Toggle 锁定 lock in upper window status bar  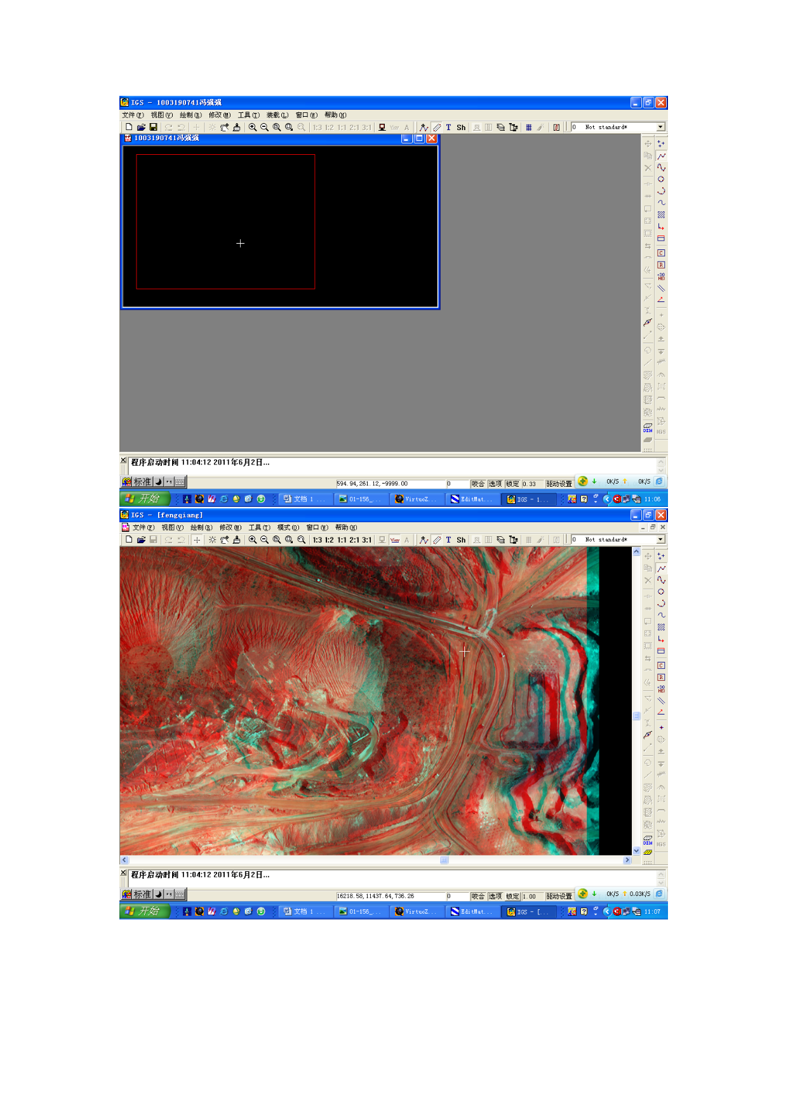(512, 484)
